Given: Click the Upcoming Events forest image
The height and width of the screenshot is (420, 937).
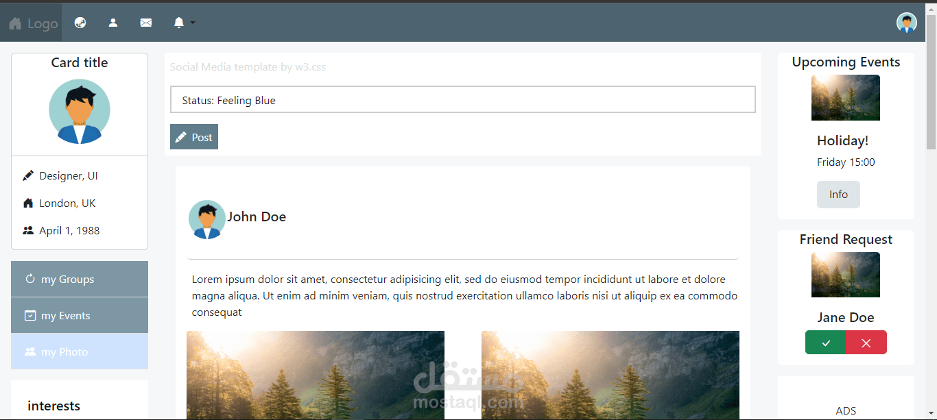Looking at the screenshot, I should pos(846,97).
